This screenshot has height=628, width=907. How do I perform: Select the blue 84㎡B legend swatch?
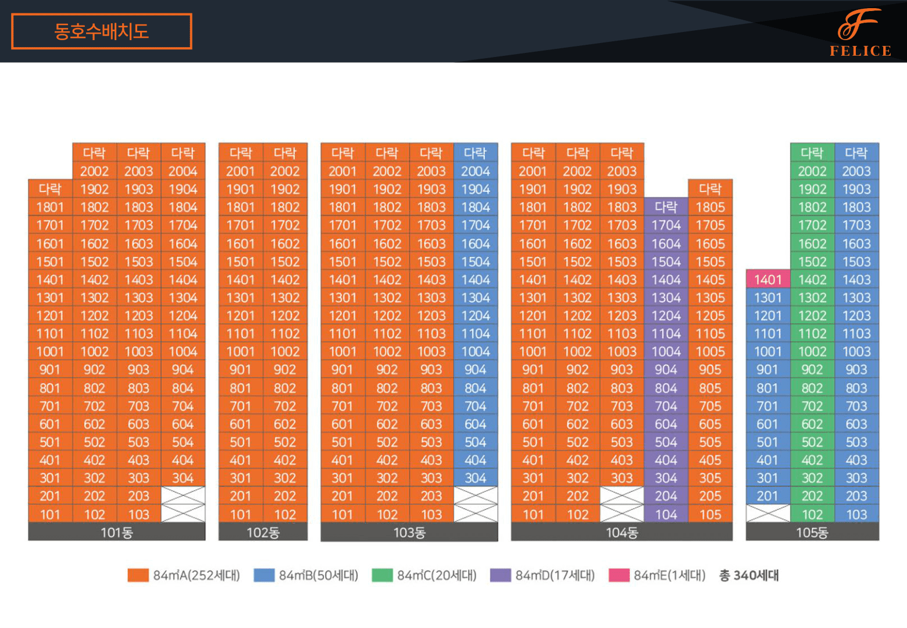coord(264,575)
